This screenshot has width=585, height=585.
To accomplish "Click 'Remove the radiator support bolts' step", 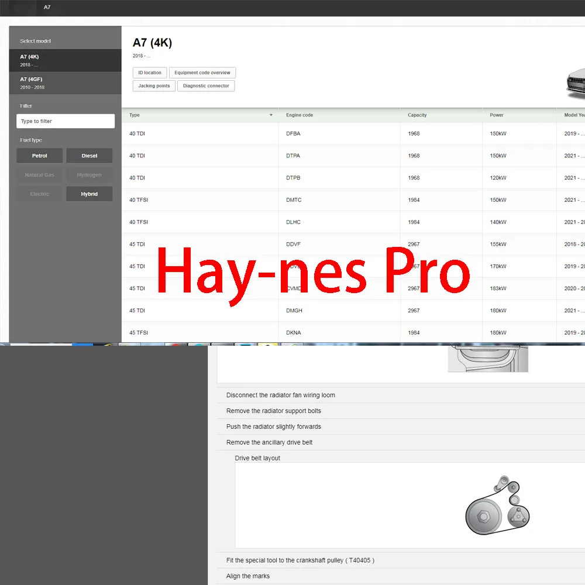I will [x=401, y=411].
